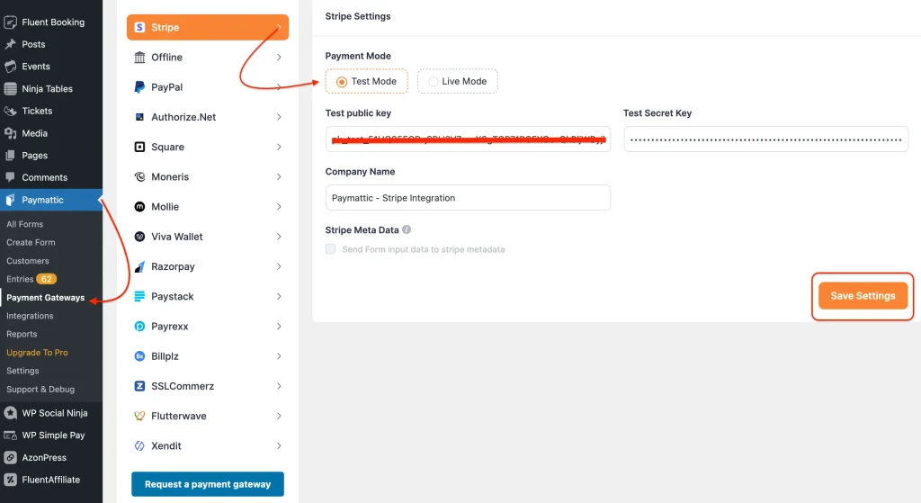921x503 pixels.
Task: Click the Razorpay logo icon
Action: [x=139, y=266]
